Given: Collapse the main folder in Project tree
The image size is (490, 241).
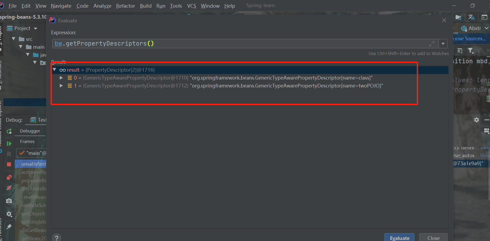Looking at the screenshot, I should [x=21, y=47].
